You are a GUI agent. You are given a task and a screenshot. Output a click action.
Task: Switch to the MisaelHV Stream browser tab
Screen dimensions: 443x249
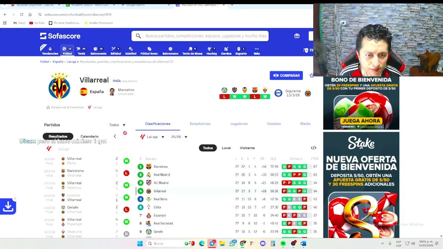[90, 5]
